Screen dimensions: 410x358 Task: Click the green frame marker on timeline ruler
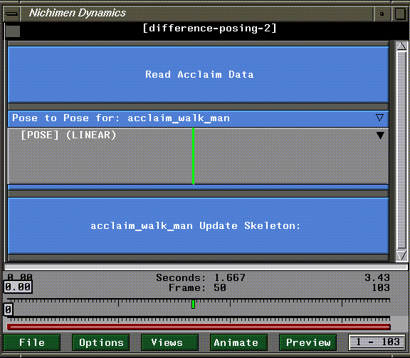[193, 304]
